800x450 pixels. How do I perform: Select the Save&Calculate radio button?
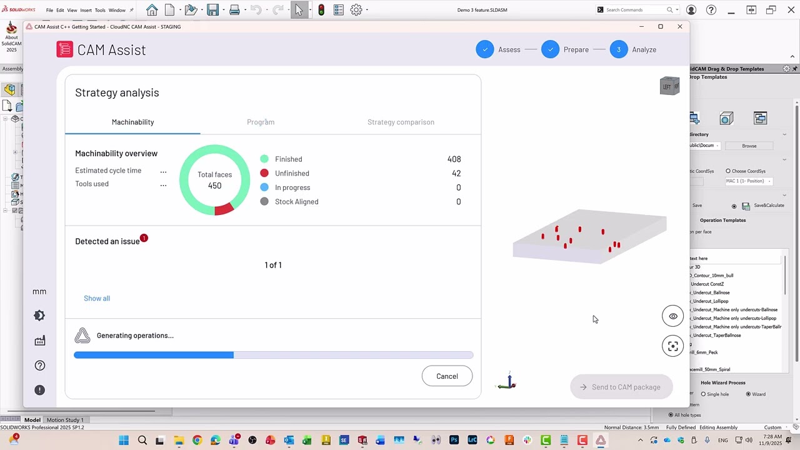(x=734, y=206)
